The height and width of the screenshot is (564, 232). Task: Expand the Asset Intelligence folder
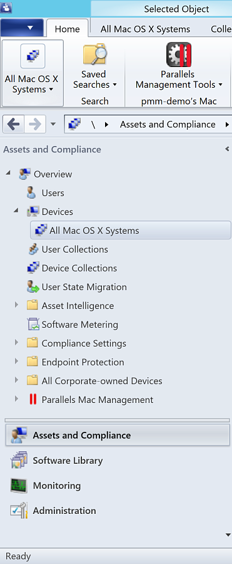pos(16,305)
